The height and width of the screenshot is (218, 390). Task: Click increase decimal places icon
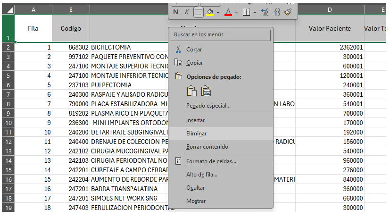tap(265, 12)
